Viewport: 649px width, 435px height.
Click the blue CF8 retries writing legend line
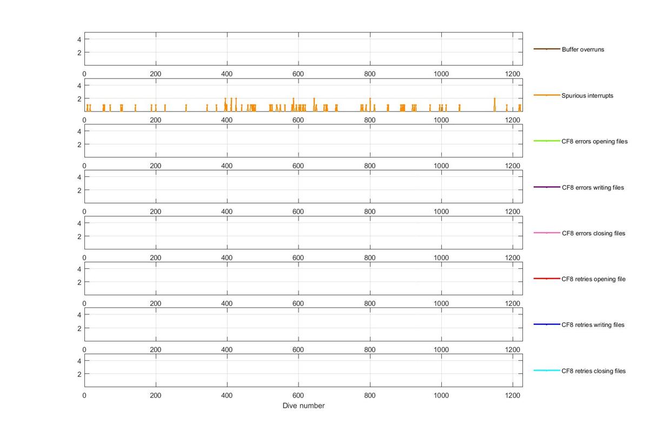pos(547,325)
